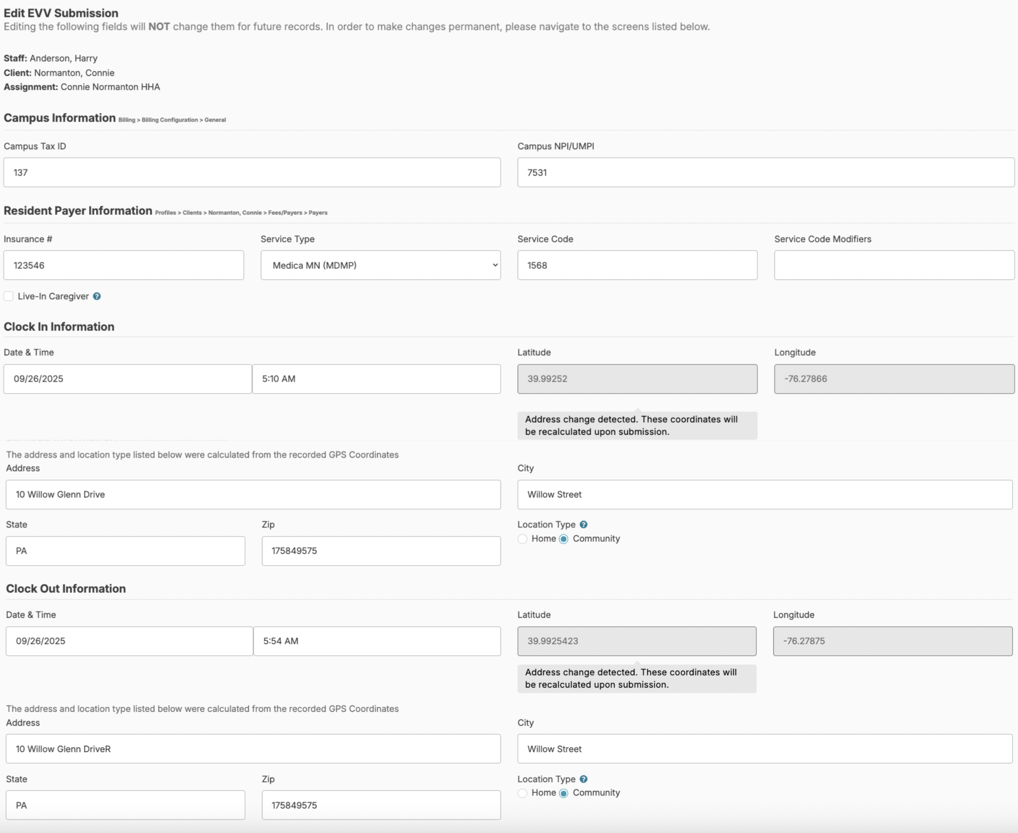Select Community radio for Clock Out location

point(564,793)
